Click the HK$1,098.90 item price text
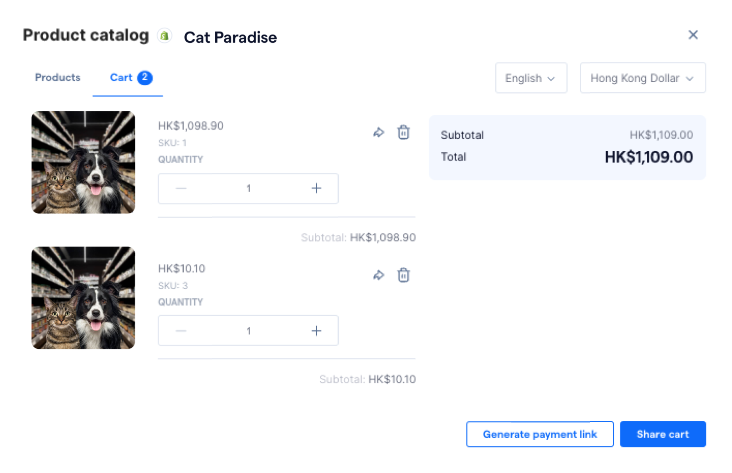The height and width of the screenshot is (473, 732). tap(191, 126)
